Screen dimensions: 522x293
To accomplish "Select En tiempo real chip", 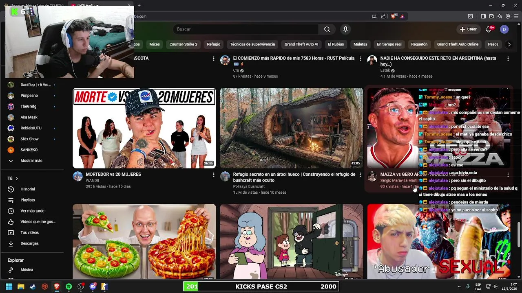I will (x=389, y=44).
